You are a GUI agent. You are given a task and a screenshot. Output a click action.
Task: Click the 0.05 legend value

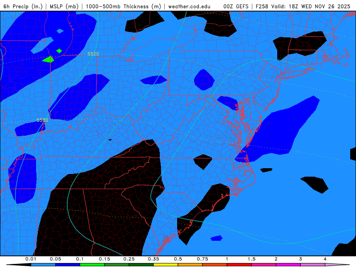point(55,259)
